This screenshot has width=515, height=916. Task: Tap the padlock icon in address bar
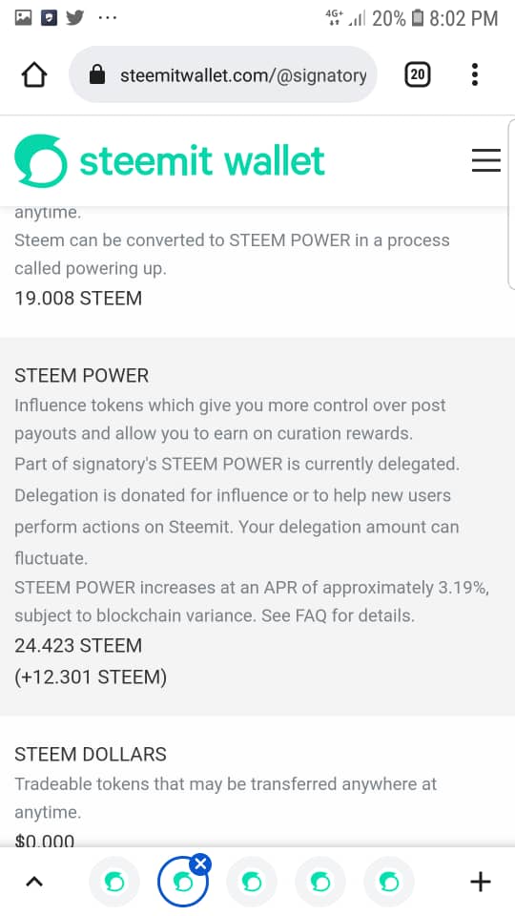[97, 74]
